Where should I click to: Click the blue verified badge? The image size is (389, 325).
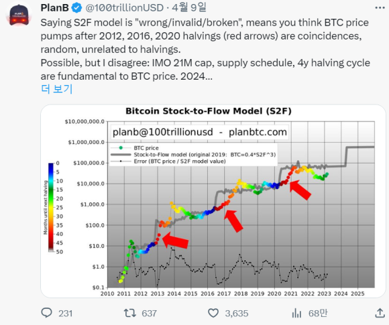pyautogui.click(x=76, y=8)
